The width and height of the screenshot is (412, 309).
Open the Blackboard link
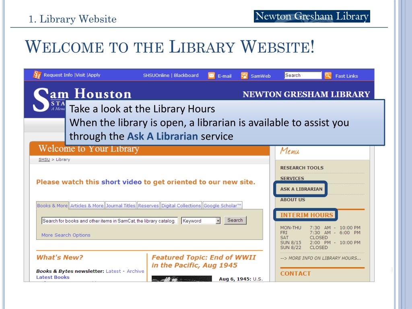[186, 75]
